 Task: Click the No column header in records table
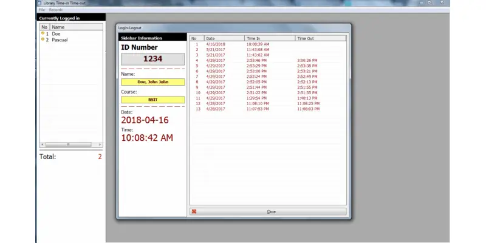tap(197, 38)
